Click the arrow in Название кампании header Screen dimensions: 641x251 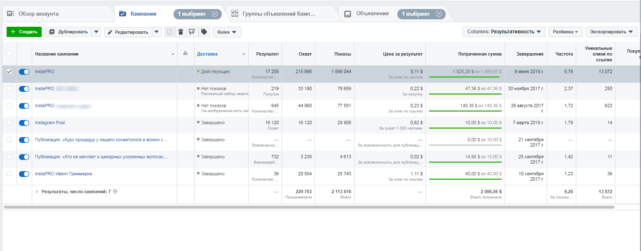point(173,54)
